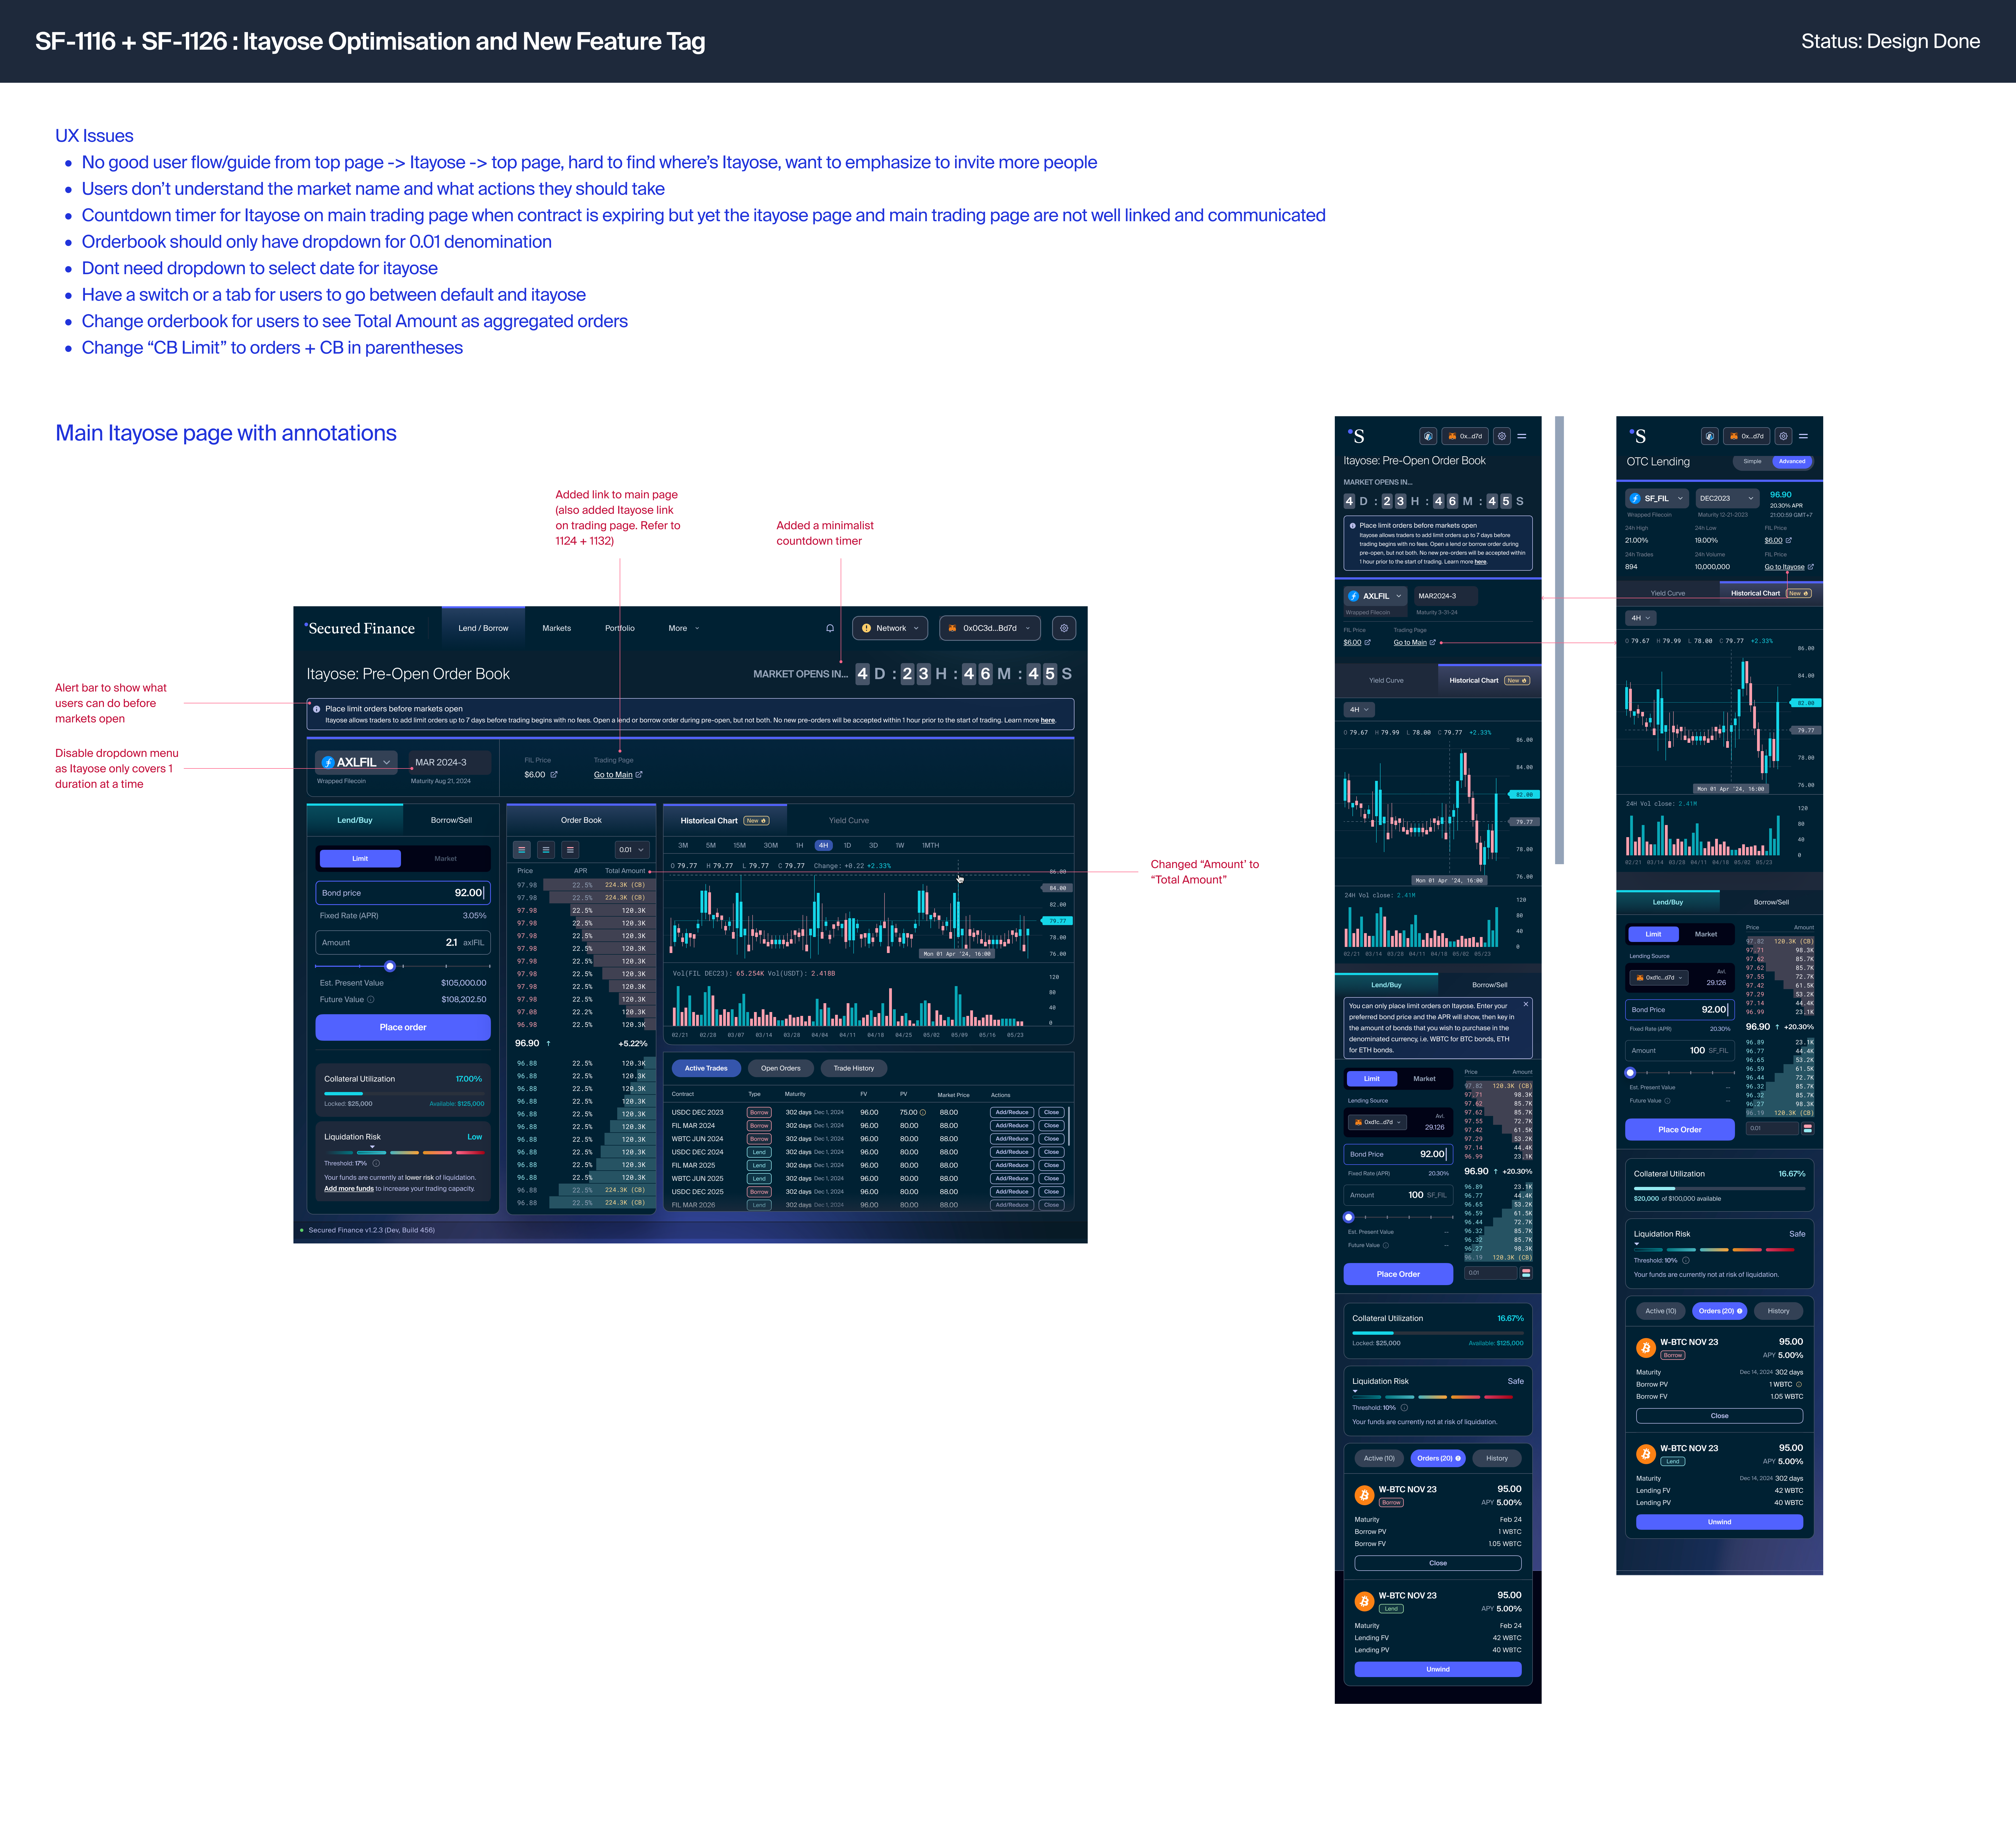Open the settings gear in the OTC Lending mobile screen
Image resolution: width=2016 pixels, height=1826 pixels.
coord(1783,436)
